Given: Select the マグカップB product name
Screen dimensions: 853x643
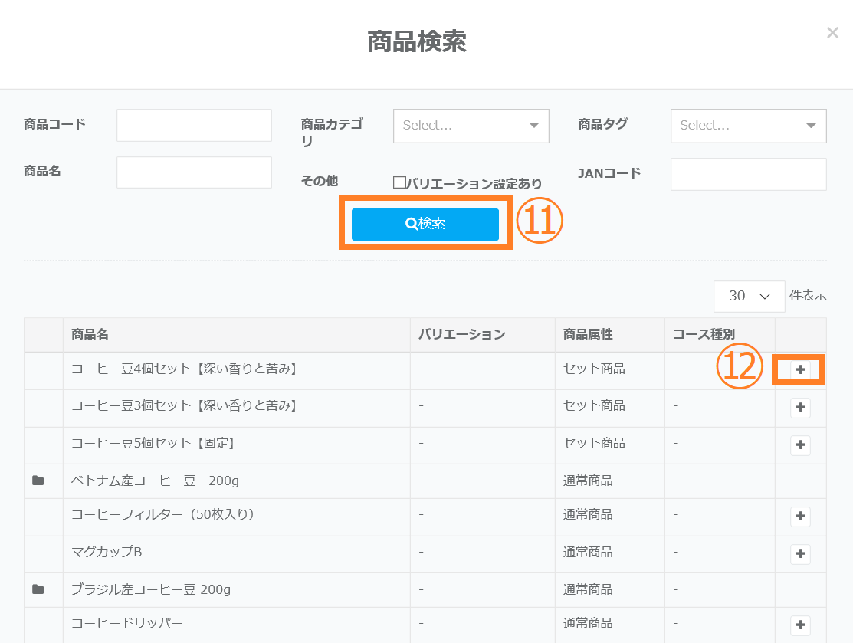Looking at the screenshot, I should point(107,552).
